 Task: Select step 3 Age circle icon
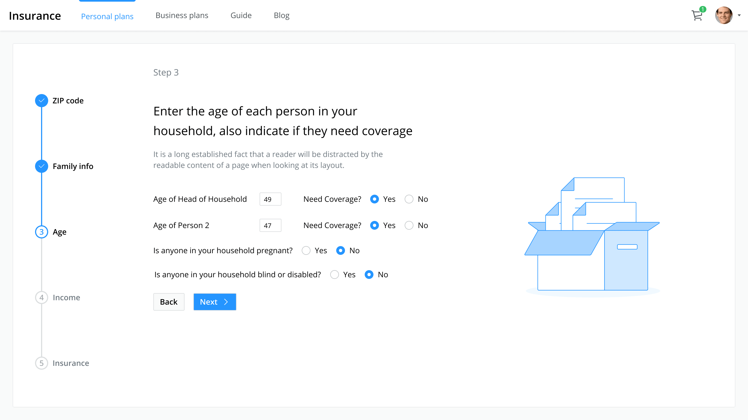point(42,232)
